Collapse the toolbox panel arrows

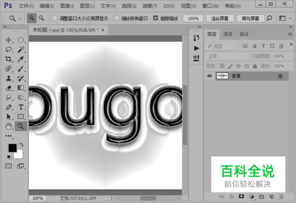click(5, 27)
